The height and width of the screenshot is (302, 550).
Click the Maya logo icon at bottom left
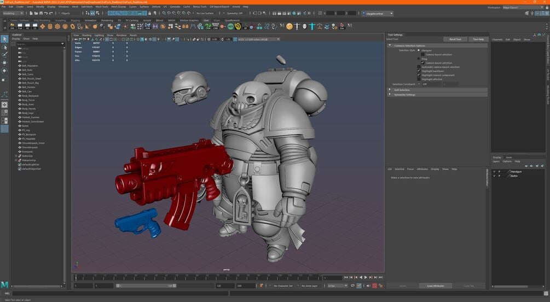pyautogui.click(x=5, y=285)
